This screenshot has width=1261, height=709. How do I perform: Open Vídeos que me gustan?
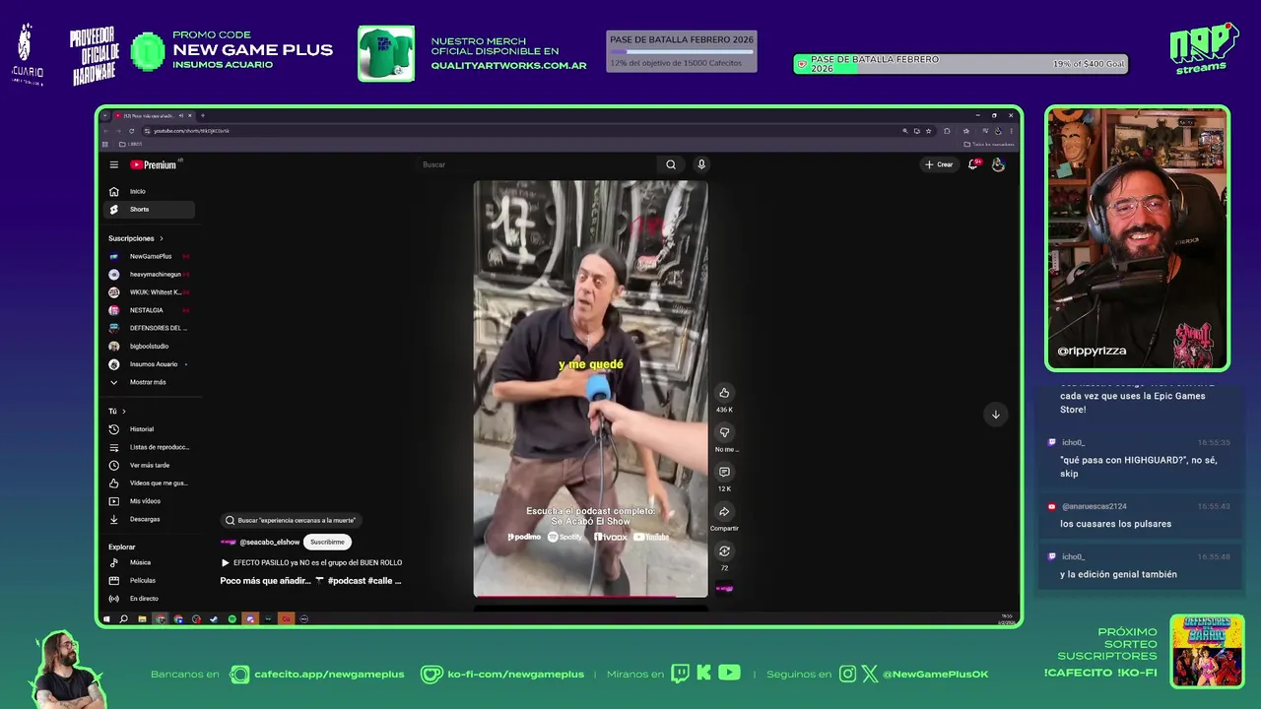(150, 483)
